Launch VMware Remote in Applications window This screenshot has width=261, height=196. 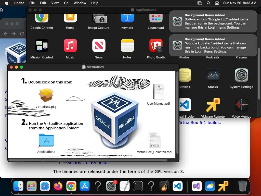coord(213,105)
